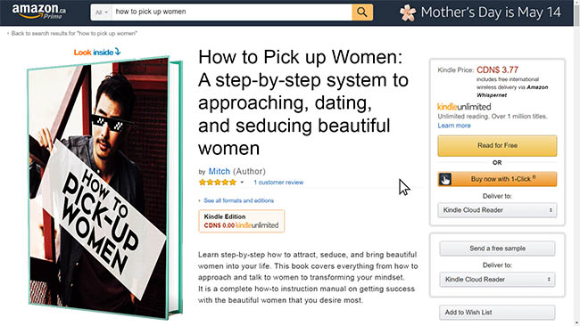Click the kindleunlimited logo in price box

464,107
